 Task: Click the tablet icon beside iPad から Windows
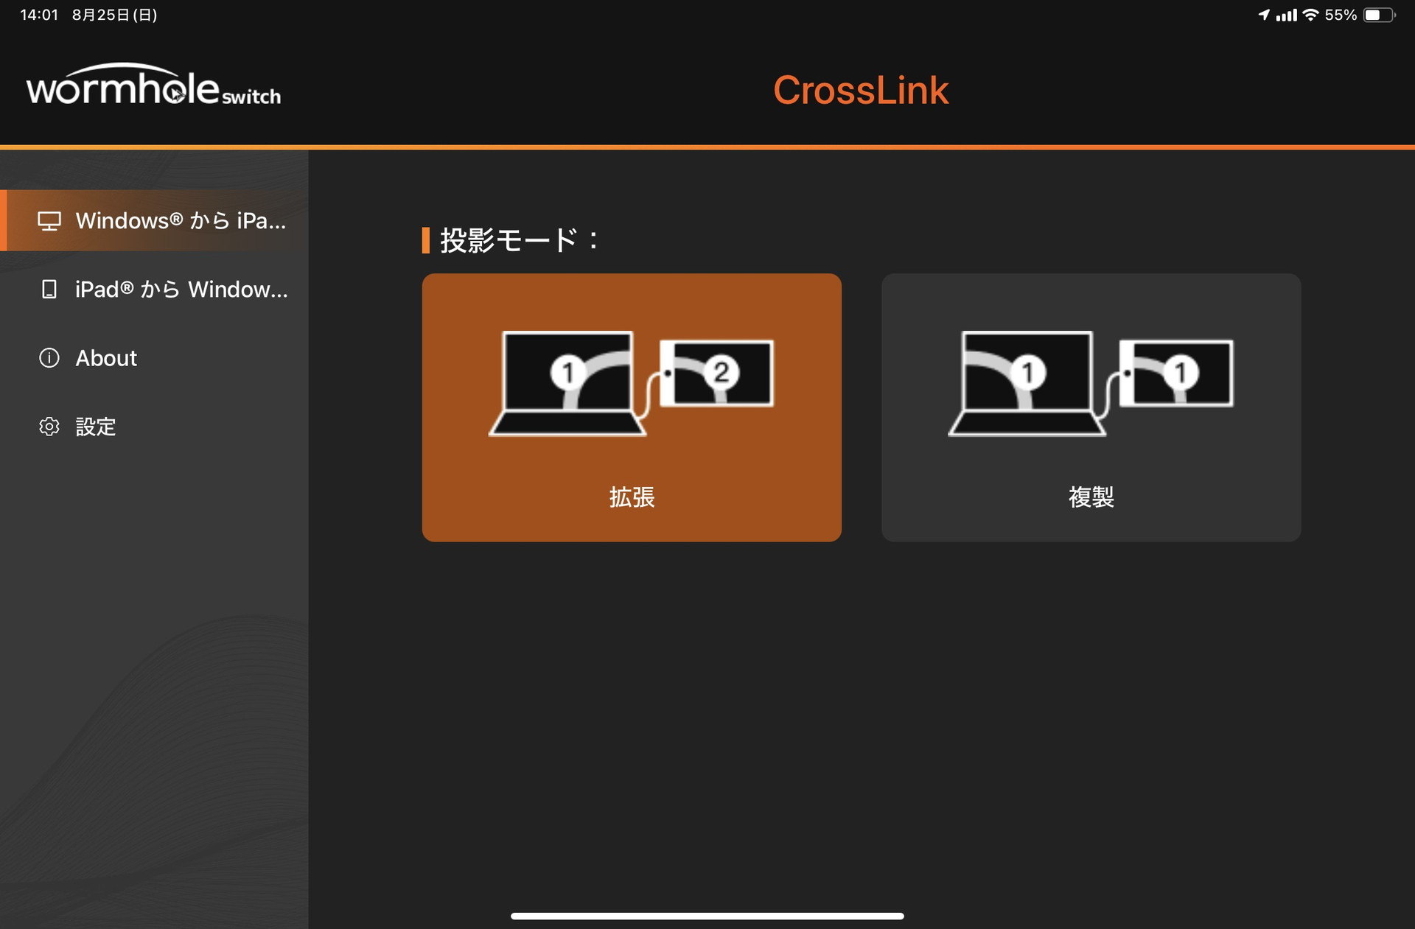point(49,290)
